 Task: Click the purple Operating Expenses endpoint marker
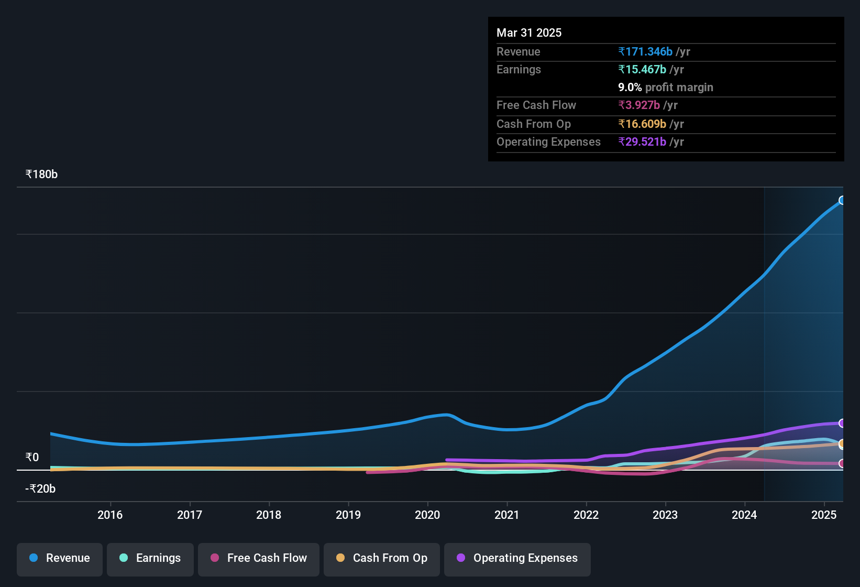coord(842,423)
